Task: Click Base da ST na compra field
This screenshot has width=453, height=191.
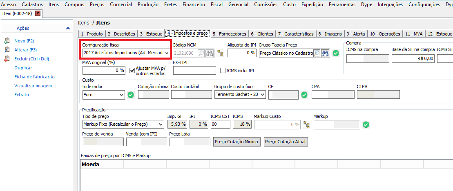Action: coord(413,59)
